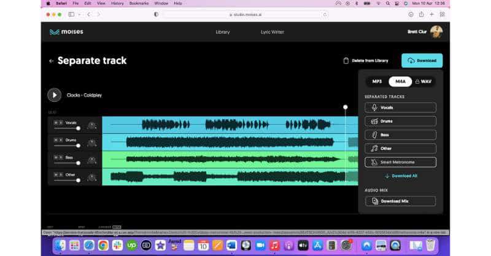
Task: Delete the track from Library
Action: 366,61
